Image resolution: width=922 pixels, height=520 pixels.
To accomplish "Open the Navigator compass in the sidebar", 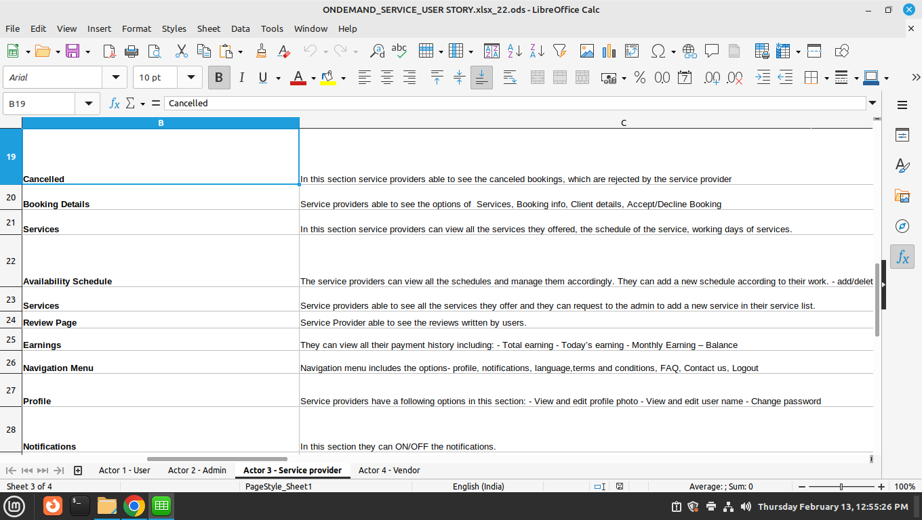I will 902,226.
